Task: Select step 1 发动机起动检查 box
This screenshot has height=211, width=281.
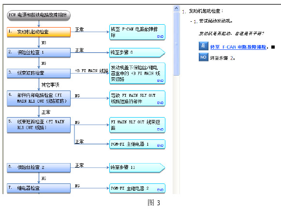Action: [39, 32]
